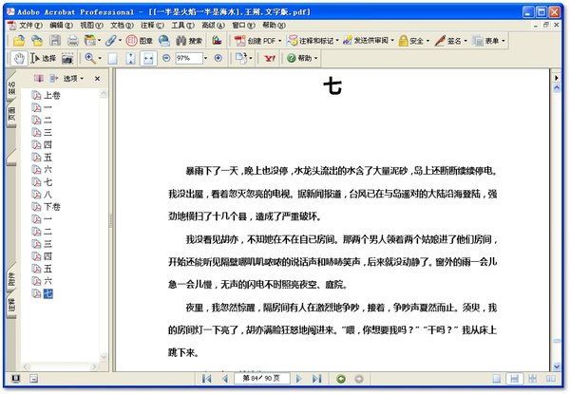570x394 pixels.
Task: Open the 文档 menu
Action: tap(122, 25)
